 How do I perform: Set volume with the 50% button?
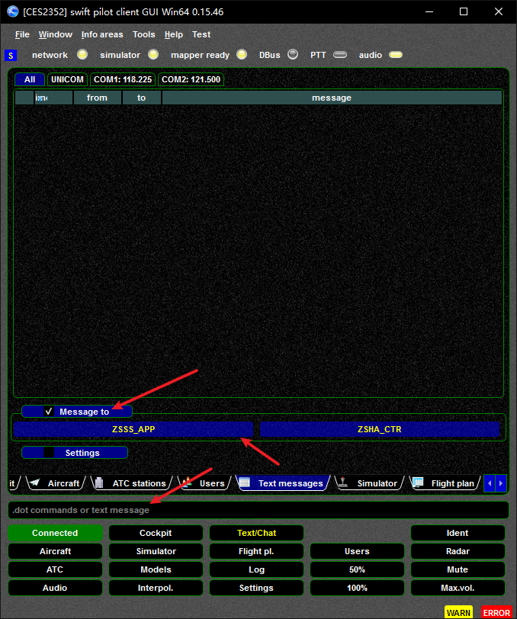click(x=357, y=569)
